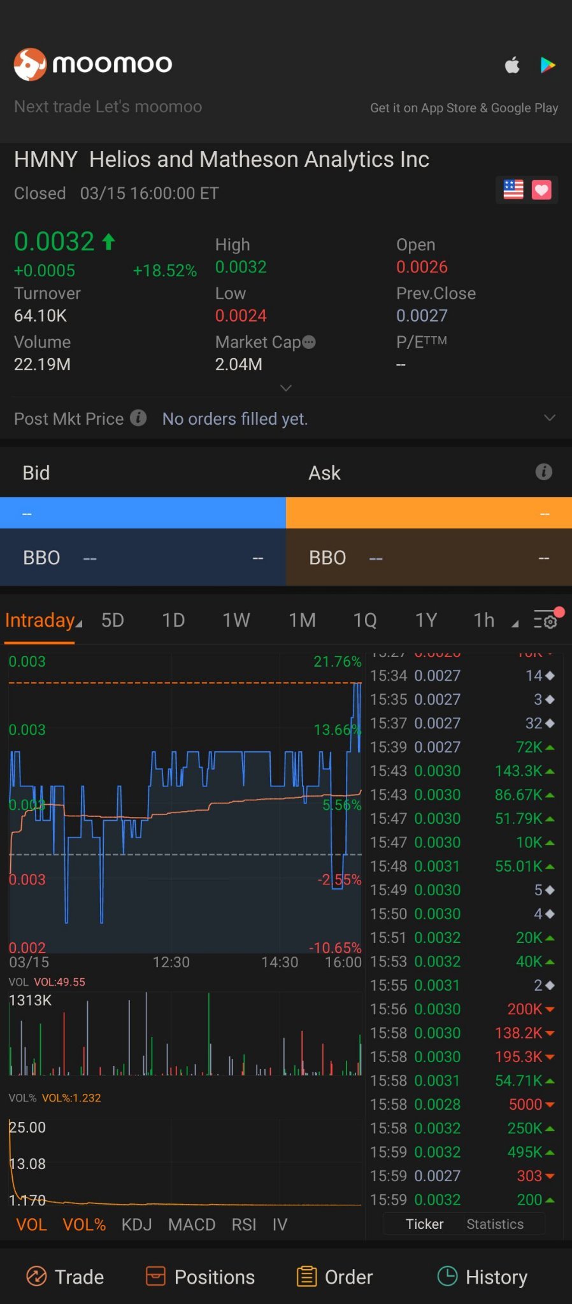Toggle the MACD indicator
The height and width of the screenshot is (1304, 572).
(x=192, y=1224)
